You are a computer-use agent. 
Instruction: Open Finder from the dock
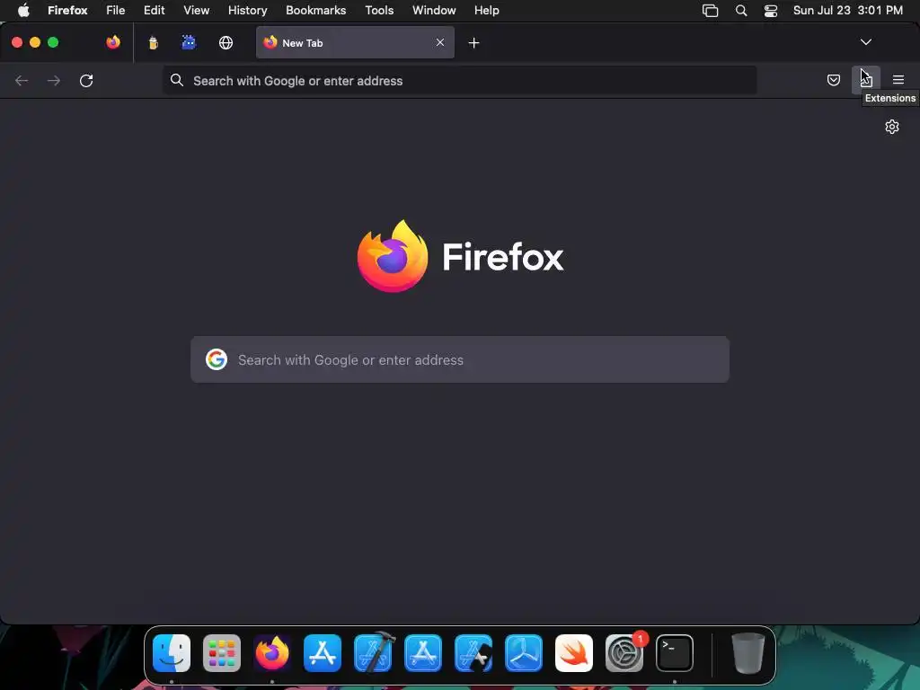click(172, 652)
